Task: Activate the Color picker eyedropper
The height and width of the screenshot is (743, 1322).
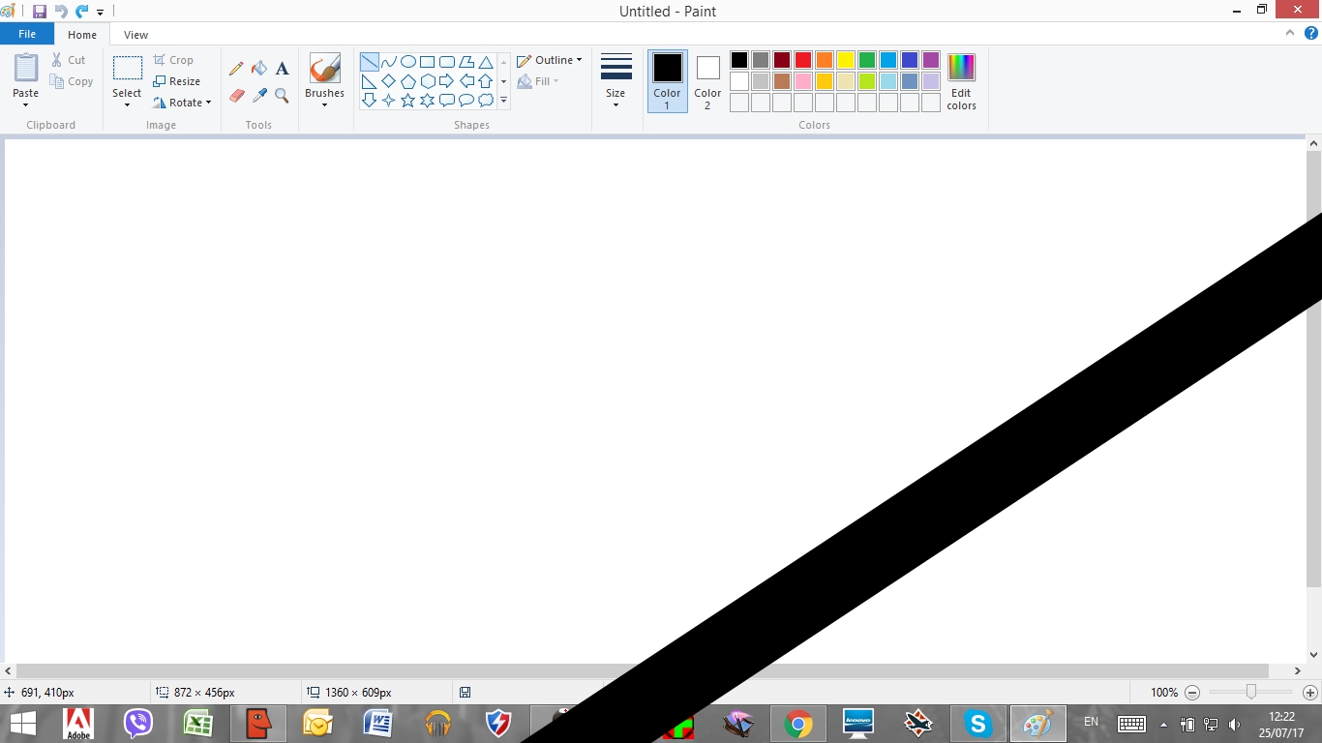Action: tap(259, 96)
